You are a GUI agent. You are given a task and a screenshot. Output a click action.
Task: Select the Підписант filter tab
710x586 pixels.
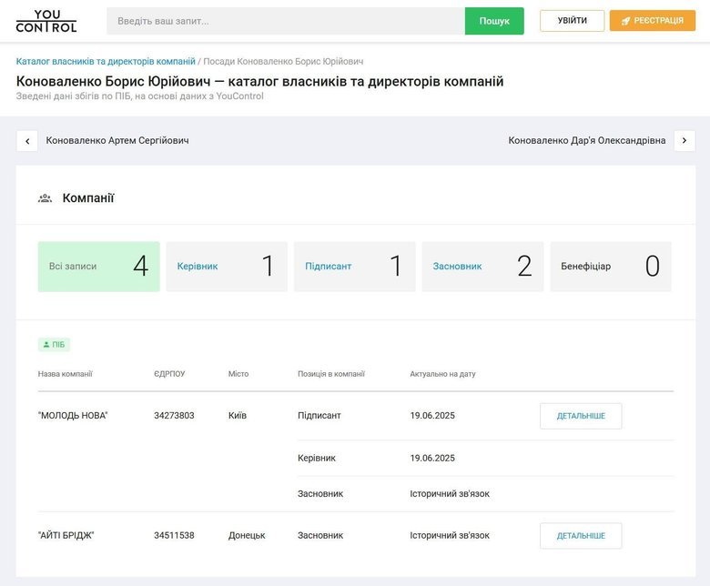click(x=355, y=267)
